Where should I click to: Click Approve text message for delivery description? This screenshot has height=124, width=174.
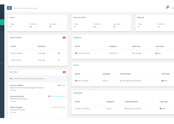27,88
